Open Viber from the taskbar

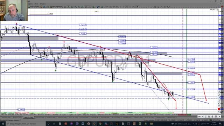click(x=77, y=124)
